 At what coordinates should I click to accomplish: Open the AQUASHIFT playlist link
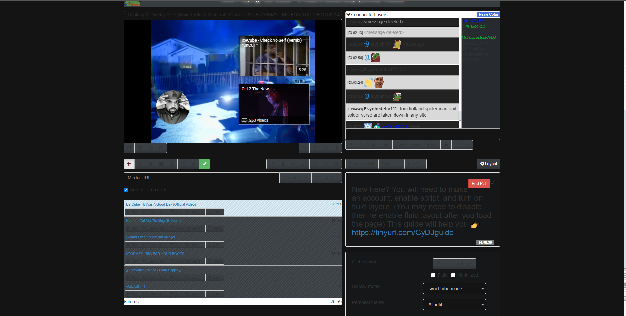tap(136, 286)
